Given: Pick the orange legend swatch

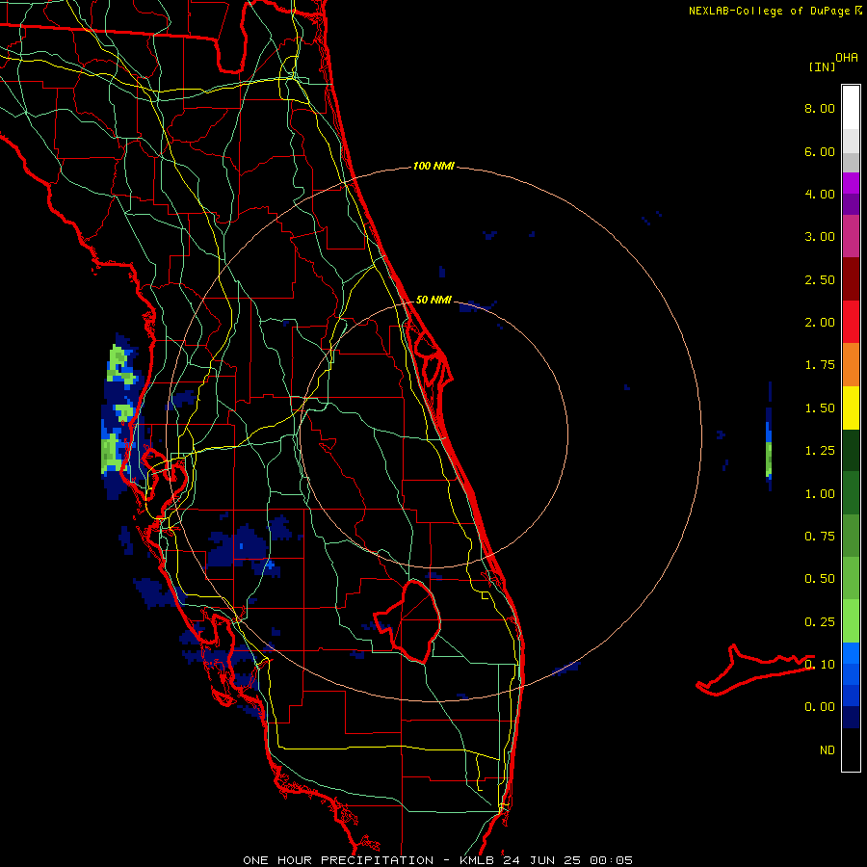Looking at the screenshot, I should (851, 365).
